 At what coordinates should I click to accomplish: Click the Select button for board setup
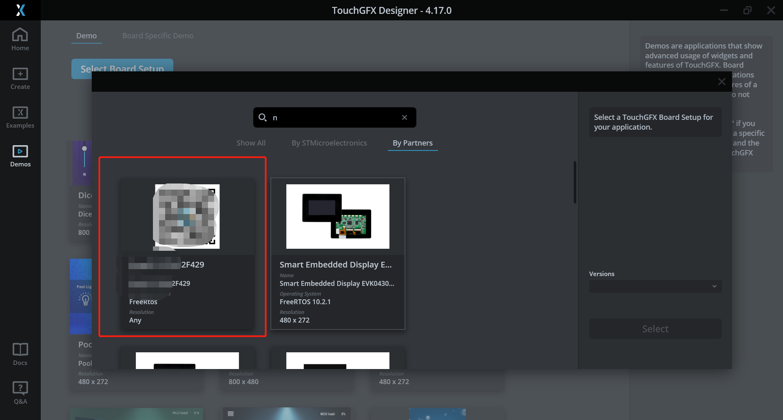[x=655, y=329]
